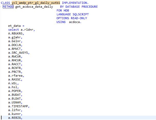Viewport: 156px width, 120px height.
Task: Click the a.USNAM field
Action: click(15, 103)
